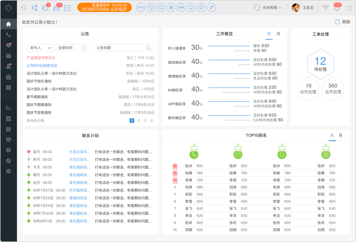Open announcement 春节假期通知
The height and width of the screenshot is (242, 356).
point(37,97)
